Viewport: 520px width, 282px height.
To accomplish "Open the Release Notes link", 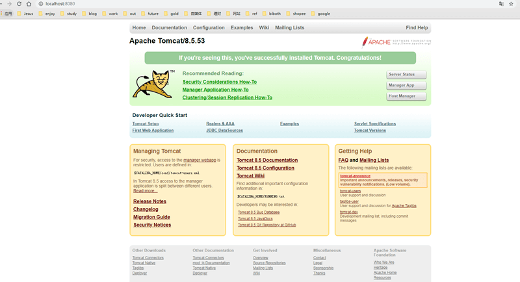I will 149,201.
